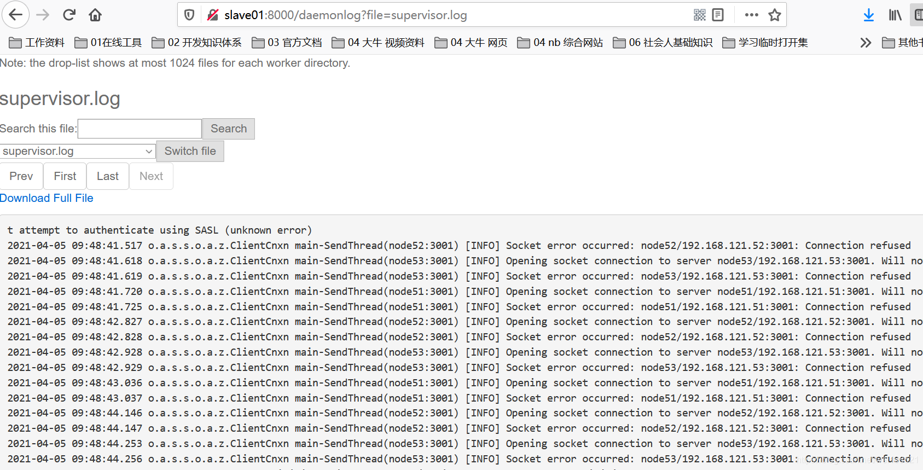Expand the supervisor.log file dropdown
This screenshot has height=470, width=923.
coord(78,151)
